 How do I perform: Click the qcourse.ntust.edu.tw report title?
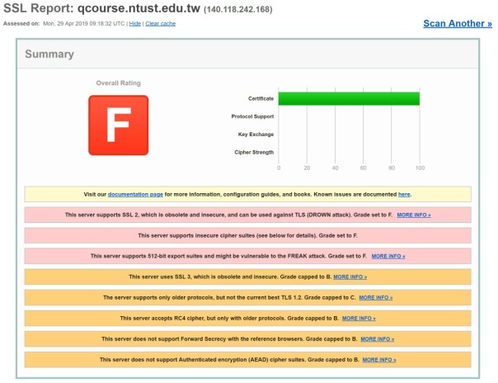pos(139,8)
